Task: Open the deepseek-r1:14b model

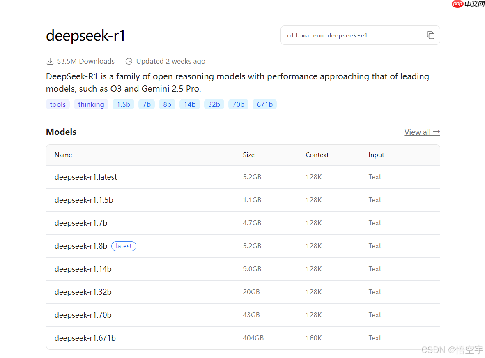Action: coord(83,269)
